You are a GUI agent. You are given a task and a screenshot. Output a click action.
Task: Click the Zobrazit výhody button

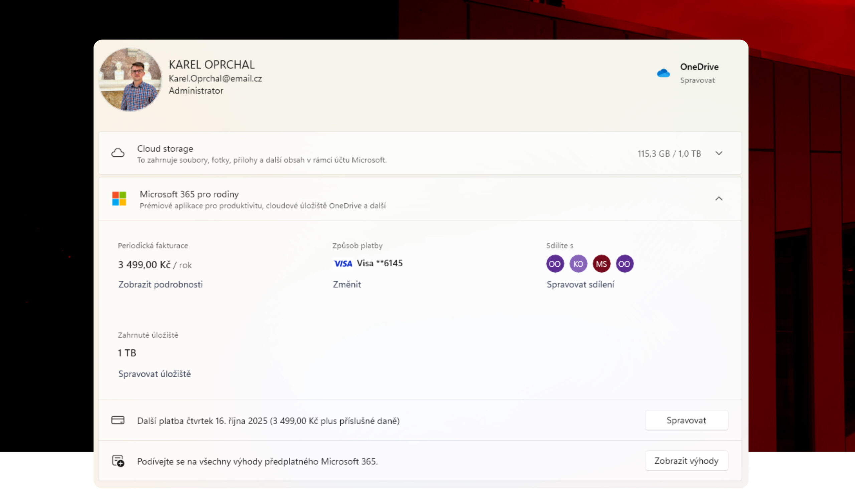[686, 461]
